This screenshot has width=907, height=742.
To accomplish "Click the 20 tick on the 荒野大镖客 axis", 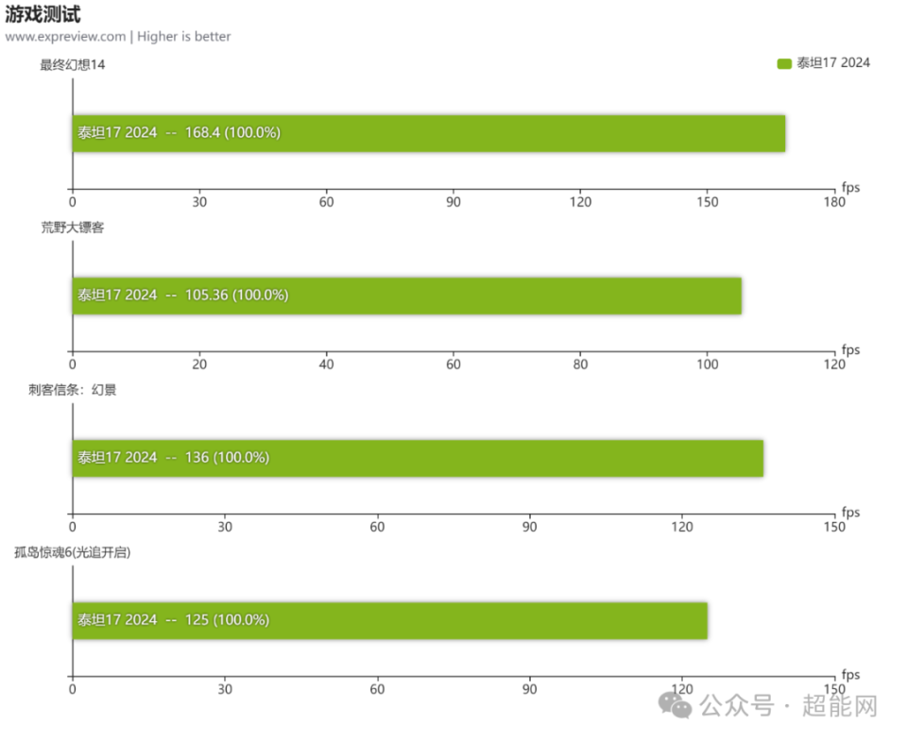I will coord(199,364).
